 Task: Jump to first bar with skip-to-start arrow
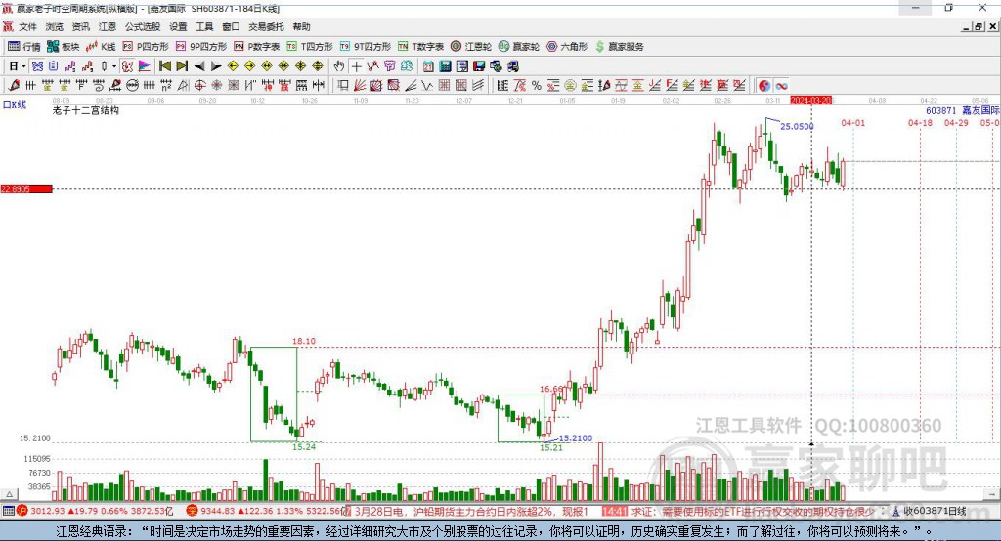(x=164, y=66)
